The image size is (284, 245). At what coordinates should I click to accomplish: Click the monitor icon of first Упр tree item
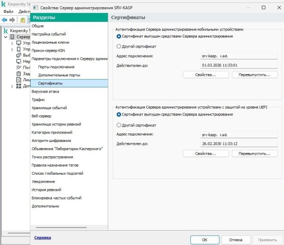coord(18,43)
